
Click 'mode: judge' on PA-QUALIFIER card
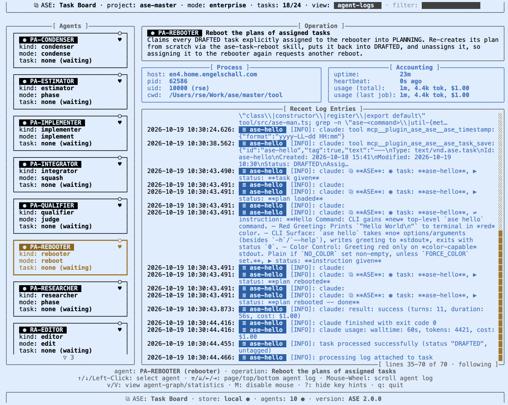(39, 219)
